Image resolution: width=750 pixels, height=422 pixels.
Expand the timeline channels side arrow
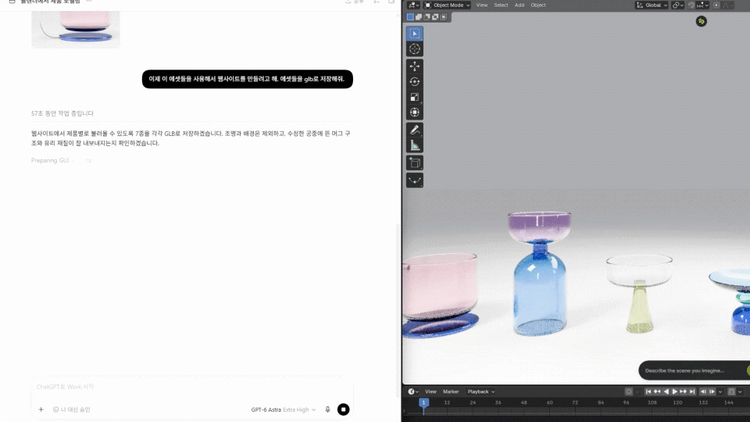click(x=404, y=411)
